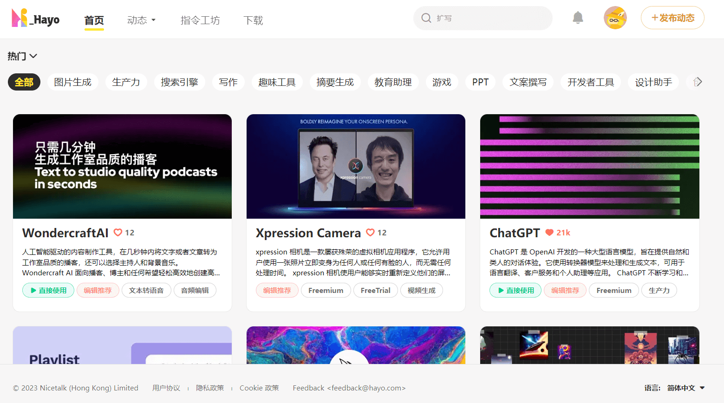Open colorful marble card thumbnail

[356, 345]
